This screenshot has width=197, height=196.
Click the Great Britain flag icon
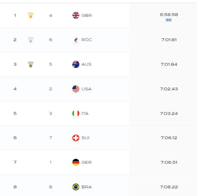(x=76, y=15)
